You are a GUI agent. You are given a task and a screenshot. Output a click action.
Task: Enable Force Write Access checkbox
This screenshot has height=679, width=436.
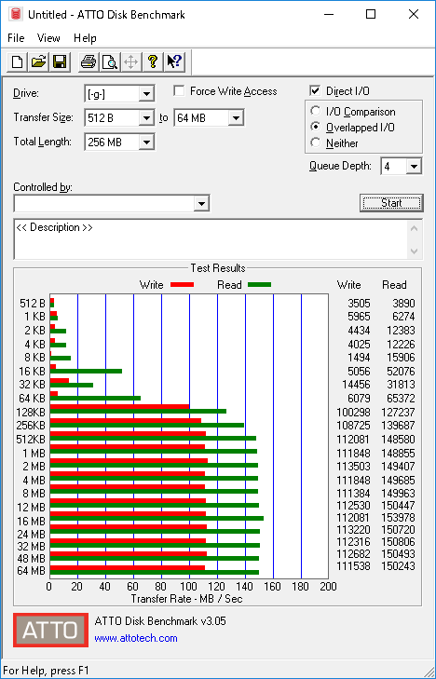click(179, 91)
